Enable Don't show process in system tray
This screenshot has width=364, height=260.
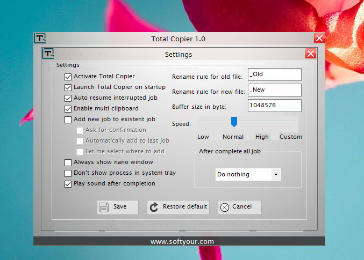68,173
